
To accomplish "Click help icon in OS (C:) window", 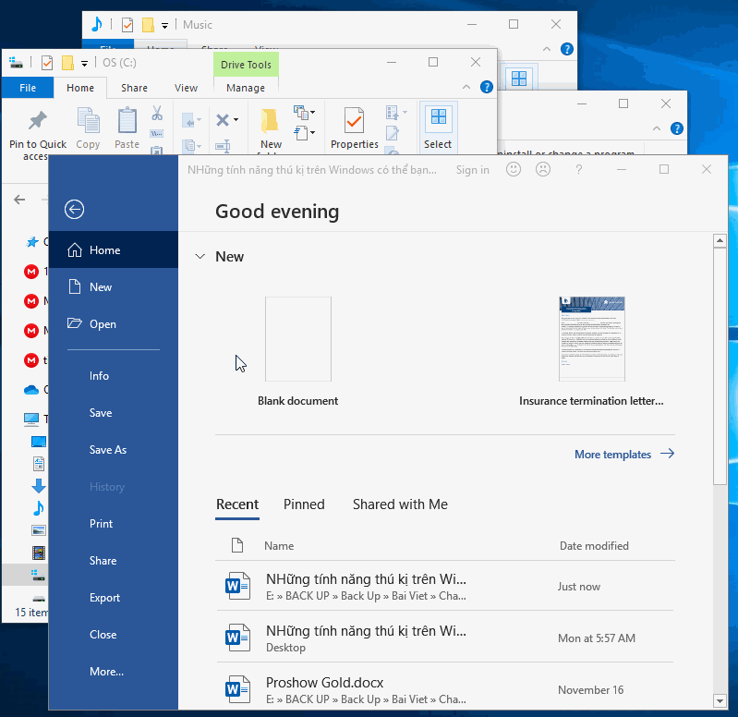I will (486, 87).
